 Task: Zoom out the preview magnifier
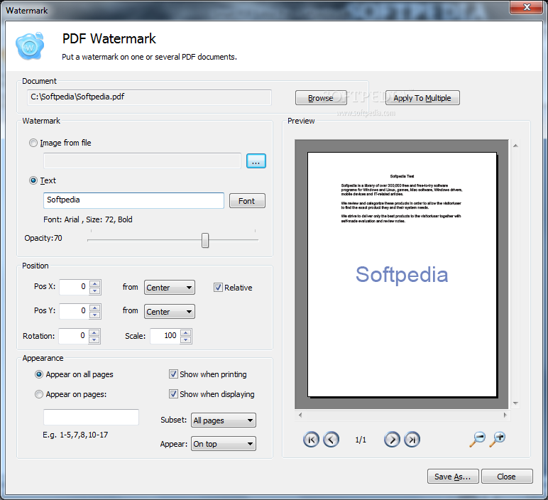(478, 439)
